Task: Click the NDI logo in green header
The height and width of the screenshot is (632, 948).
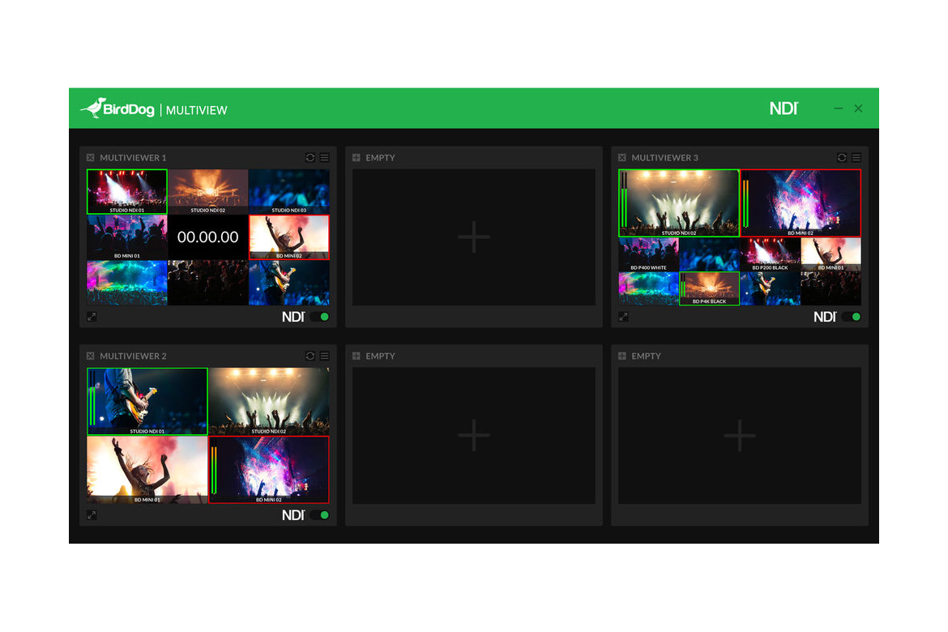Action: click(x=784, y=109)
